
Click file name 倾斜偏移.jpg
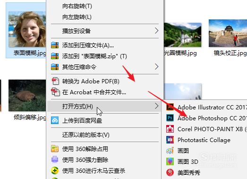[x=30, y=117]
